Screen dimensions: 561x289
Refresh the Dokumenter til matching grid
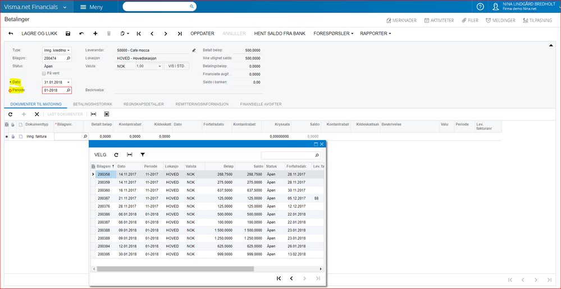click(10, 114)
